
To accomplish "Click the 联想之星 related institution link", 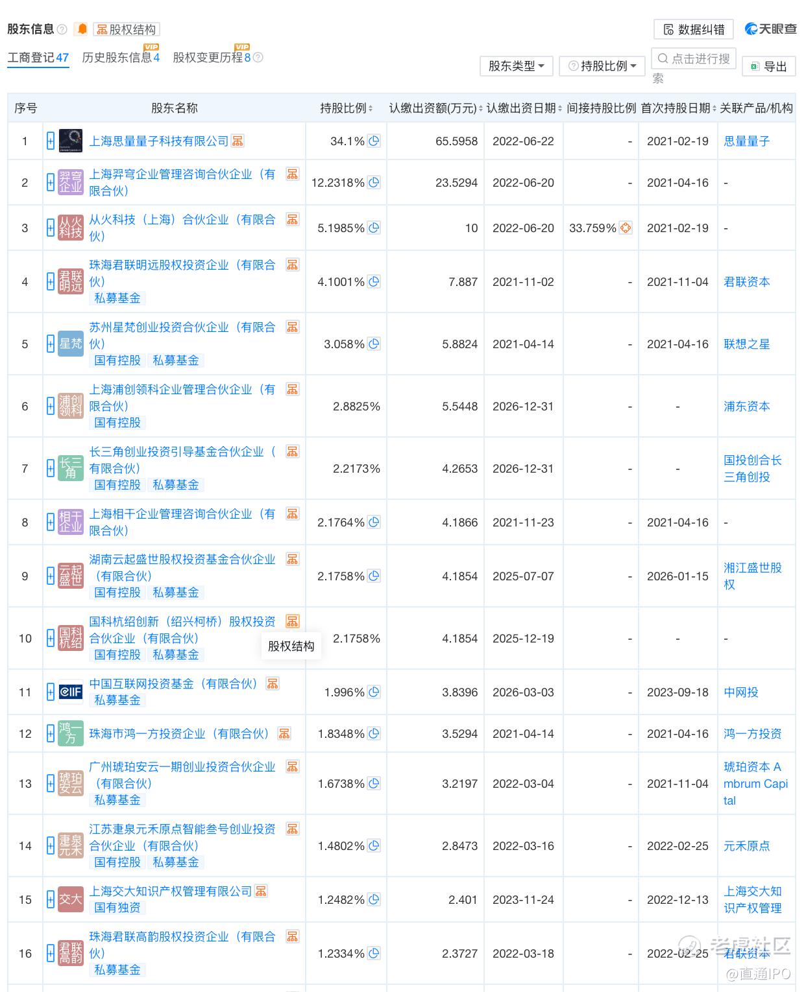I will tap(747, 344).
